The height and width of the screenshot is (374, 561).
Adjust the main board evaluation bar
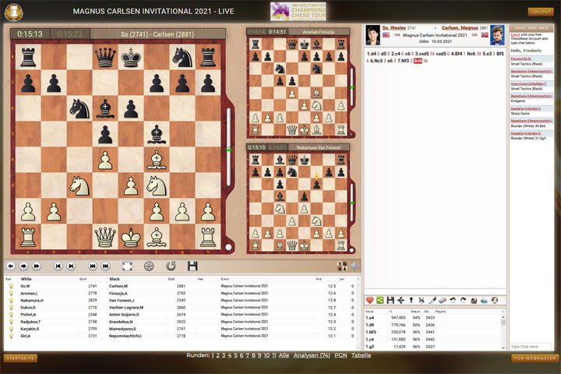click(229, 147)
